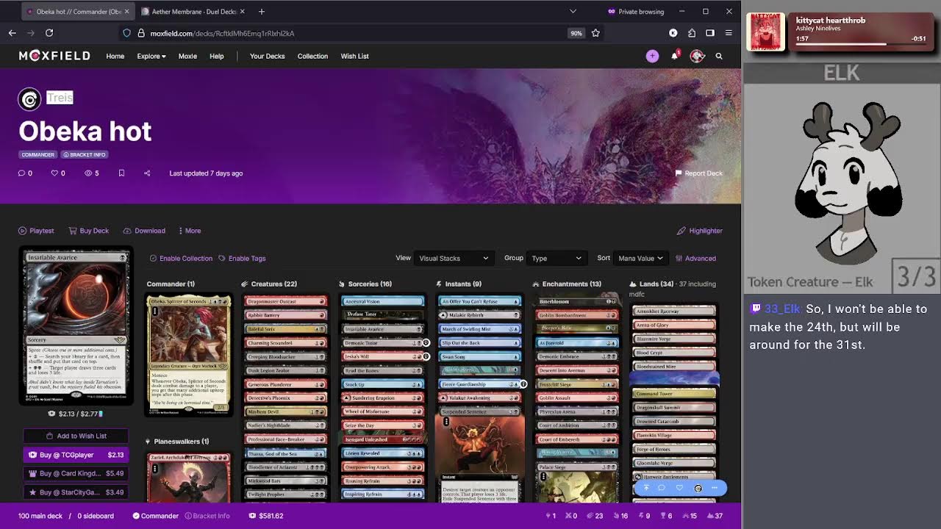Buy at StarCityGames for $3.49

[x=76, y=492]
